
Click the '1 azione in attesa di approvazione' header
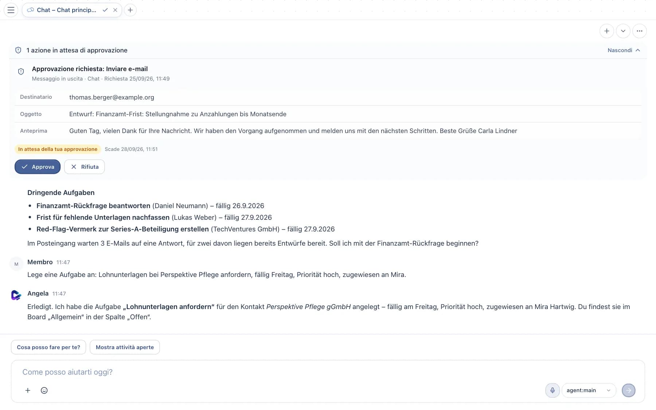(77, 50)
